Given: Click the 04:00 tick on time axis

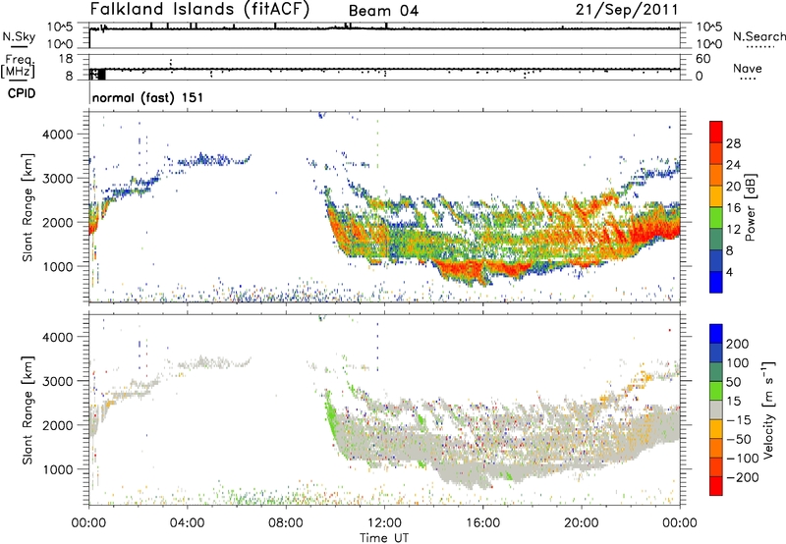Looking at the screenshot, I should (188, 521).
